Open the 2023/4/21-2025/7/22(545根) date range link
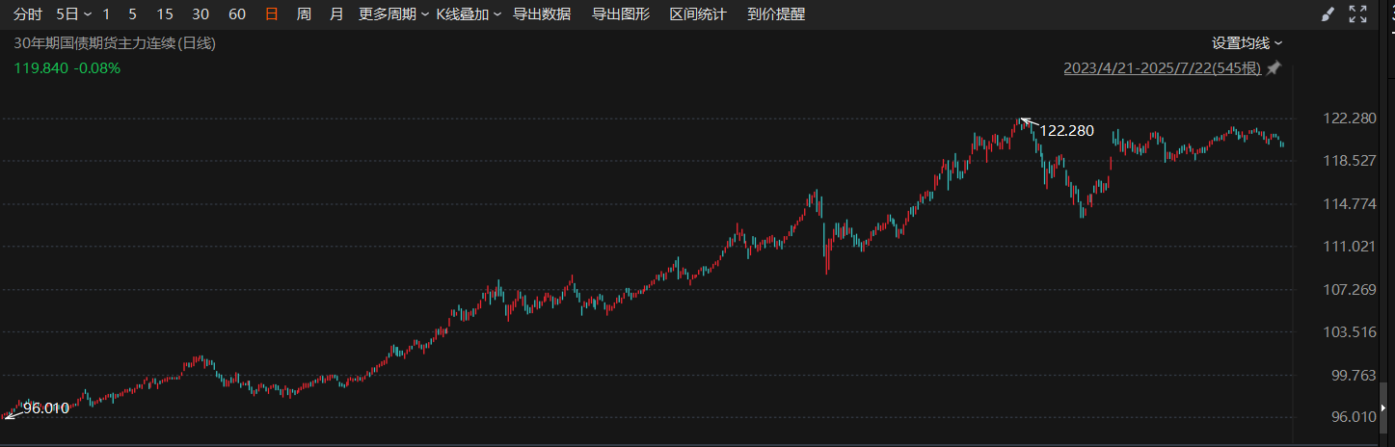The width and height of the screenshot is (1395, 447). tap(1163, 68)
